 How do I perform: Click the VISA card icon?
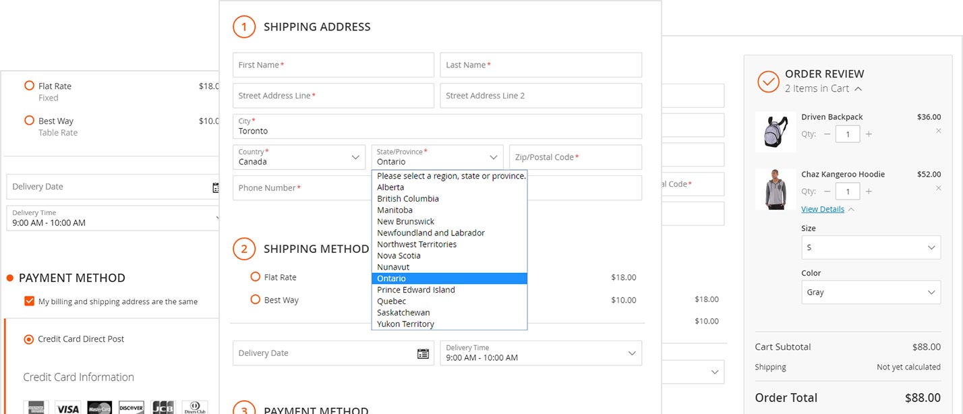click(x=67, y=408)
